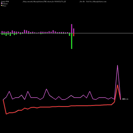The width and height of the screenshot is (133, 133).
Task: Click the long green bar below baseline
Action: 72,41
